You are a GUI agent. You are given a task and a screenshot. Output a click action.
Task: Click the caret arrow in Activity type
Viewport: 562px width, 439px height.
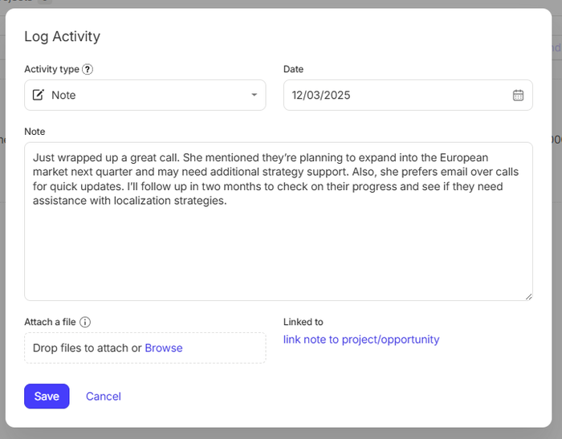(x=255, y=95)
